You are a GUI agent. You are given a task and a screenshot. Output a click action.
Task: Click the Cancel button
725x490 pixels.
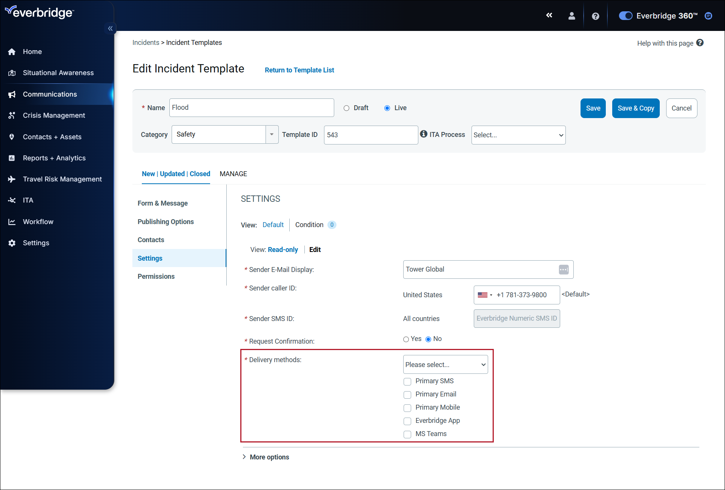(681, 108)
